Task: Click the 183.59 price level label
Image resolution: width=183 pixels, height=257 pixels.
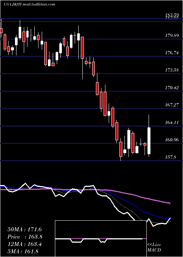Action: click(x=172, y=15)
